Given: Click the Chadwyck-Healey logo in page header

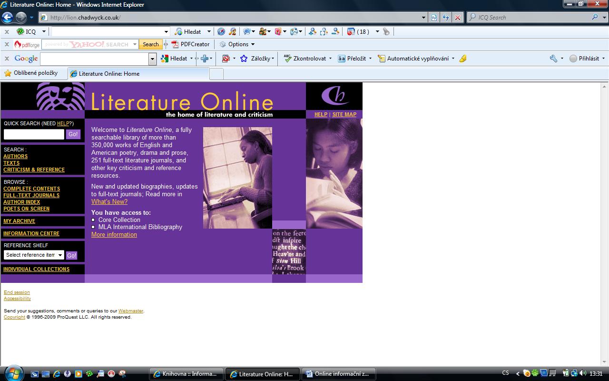Looking at the screenshot, I should tap(335, 95).
